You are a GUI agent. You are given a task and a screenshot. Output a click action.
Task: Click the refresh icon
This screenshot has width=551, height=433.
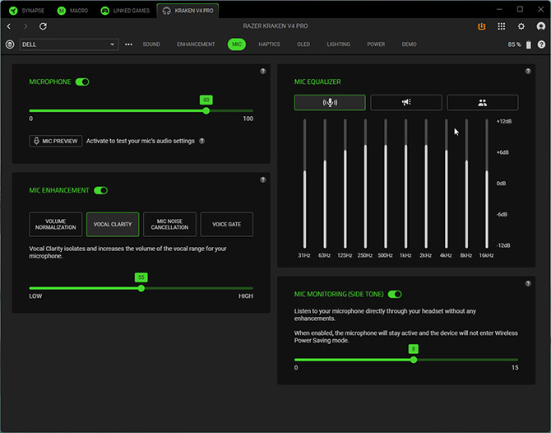pyautogui.click(x=43, y=26)
